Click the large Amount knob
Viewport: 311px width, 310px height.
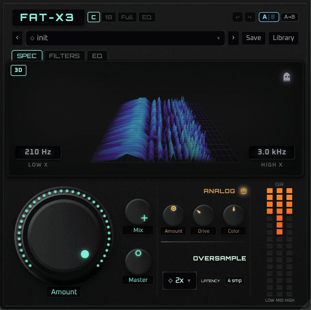point(64,237)
